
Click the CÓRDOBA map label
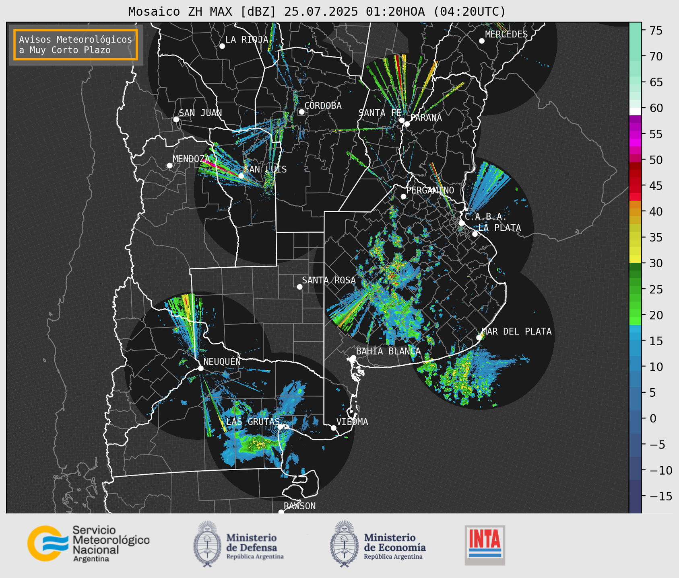[x=323, y=105]
